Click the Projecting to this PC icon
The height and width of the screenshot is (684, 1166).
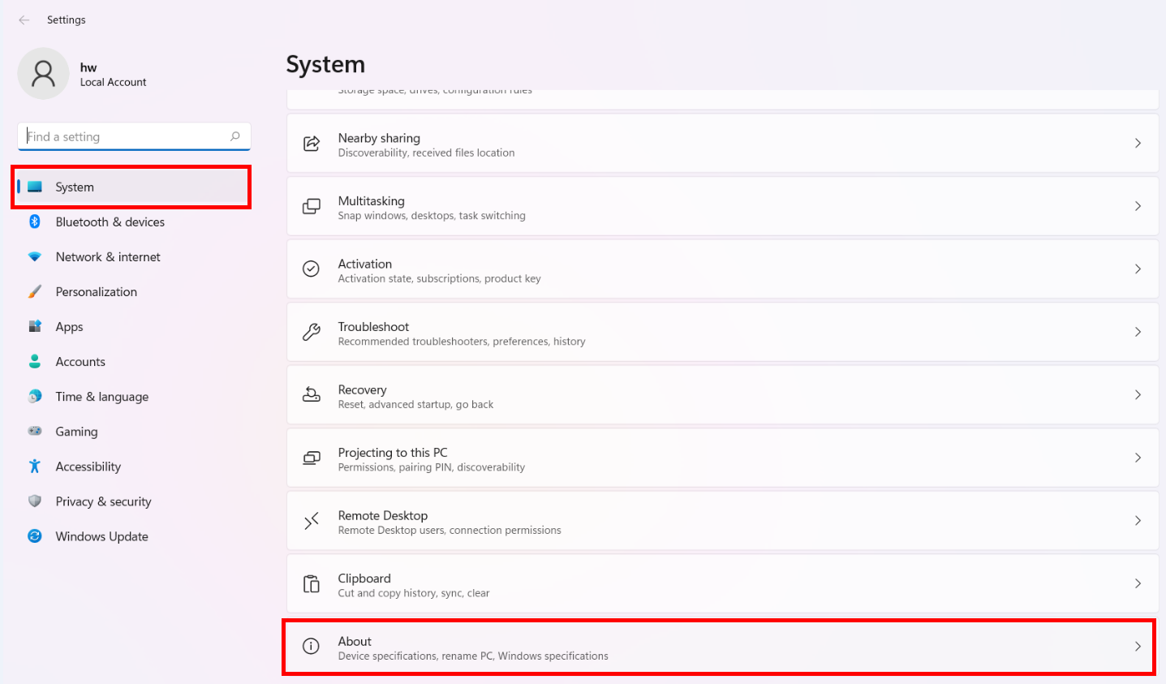[312, 458]
